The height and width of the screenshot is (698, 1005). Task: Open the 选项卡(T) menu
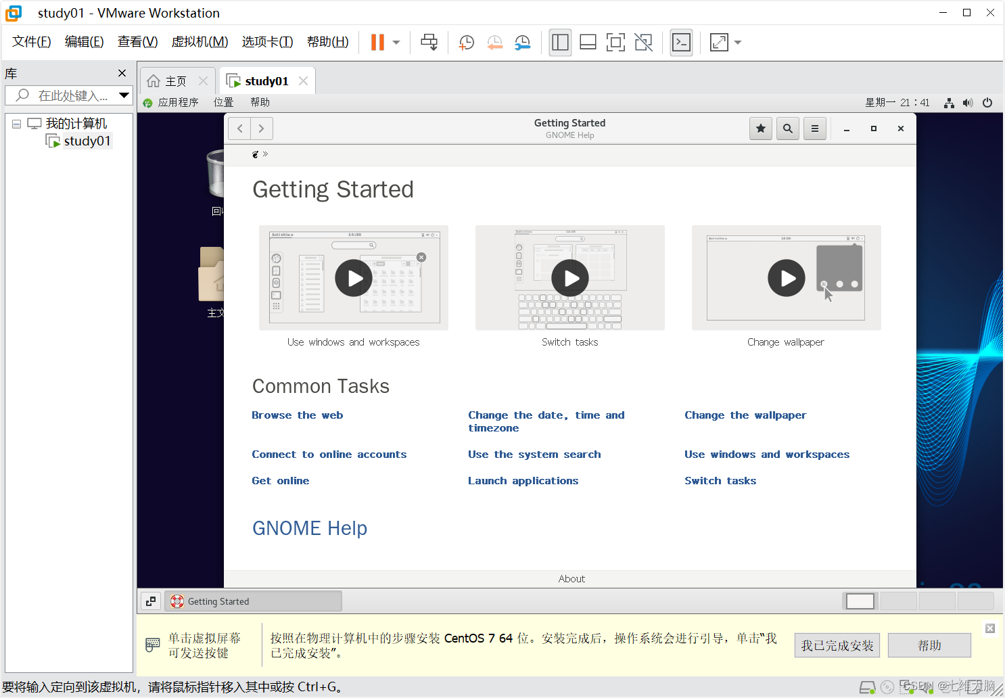coord(267,42)
